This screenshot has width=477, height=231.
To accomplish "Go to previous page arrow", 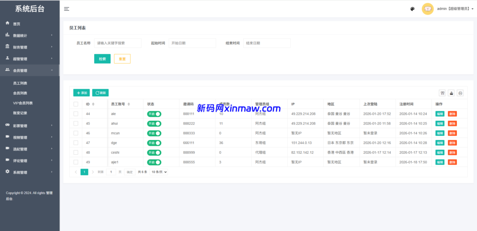I will [76, 172].
